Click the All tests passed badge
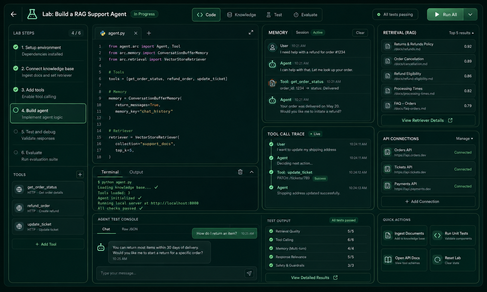The image size is (487, 292). point(343,220)
